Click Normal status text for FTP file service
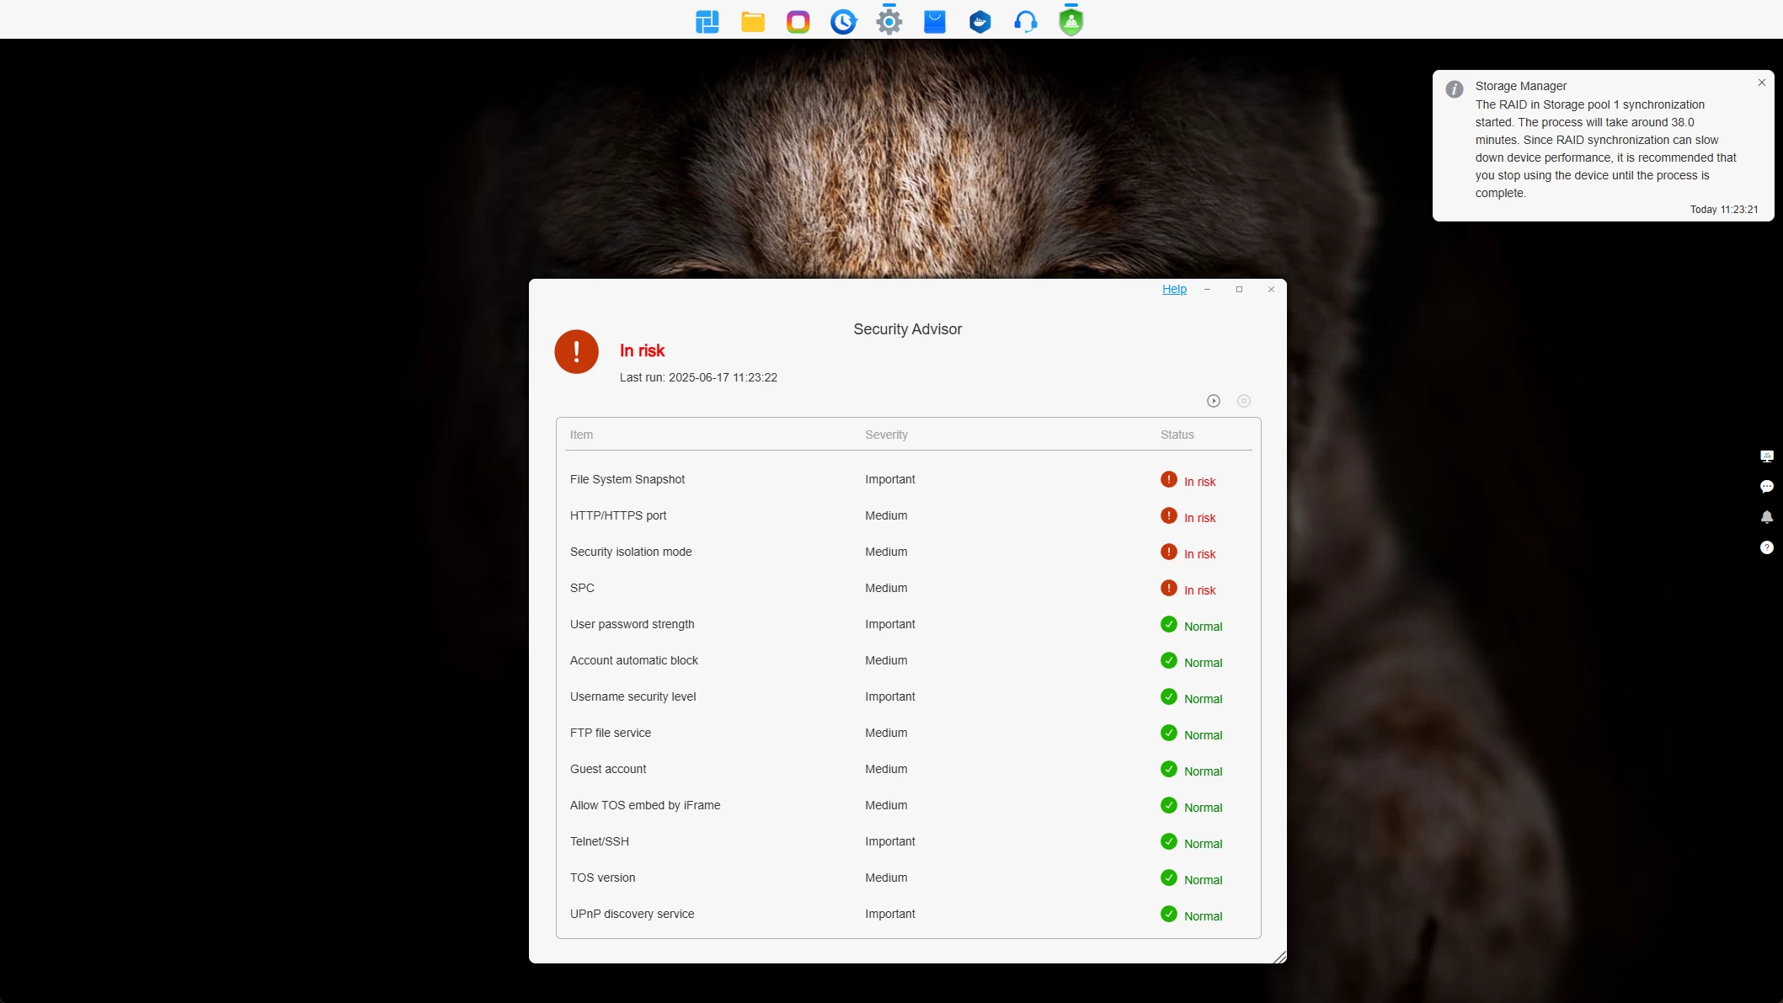Screen dimensions: 1783x1003 tap(1203, 735)
